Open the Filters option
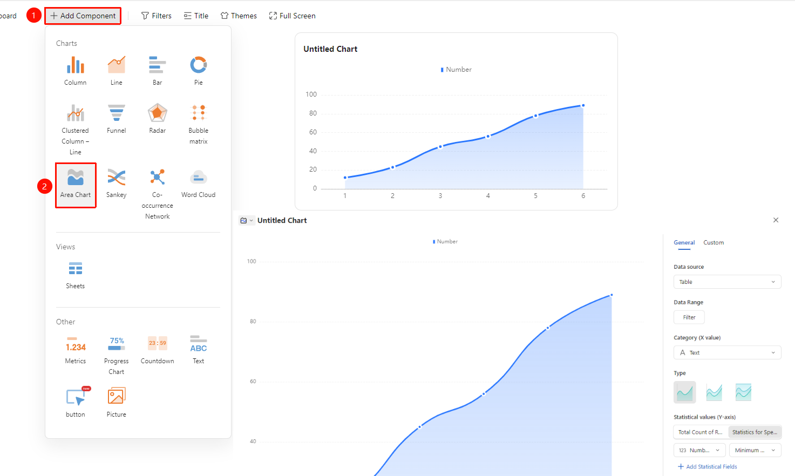 pos(157,16)
